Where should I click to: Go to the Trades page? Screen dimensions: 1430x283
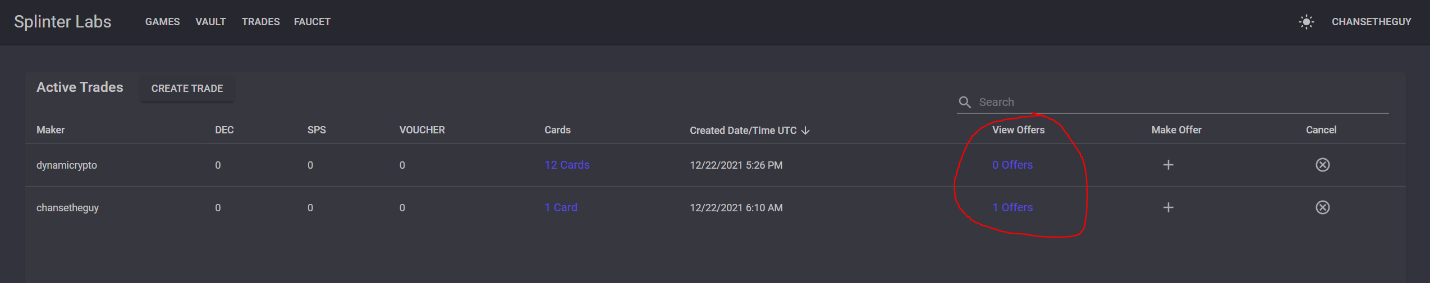(x=260, y=22)
